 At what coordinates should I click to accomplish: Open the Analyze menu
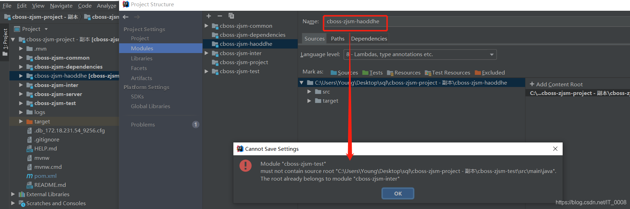pyautogui.click(x=107, y=6)
